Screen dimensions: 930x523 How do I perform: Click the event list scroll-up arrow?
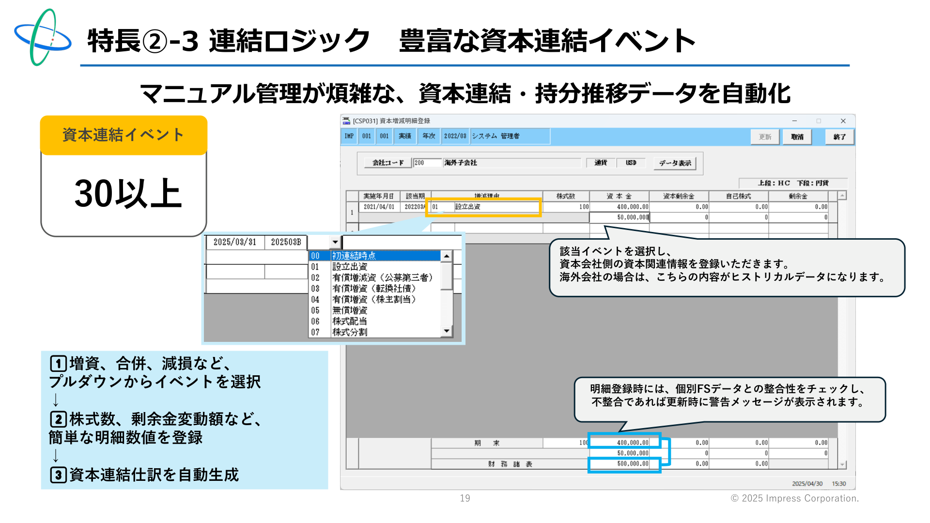click(x=447, y=256)
